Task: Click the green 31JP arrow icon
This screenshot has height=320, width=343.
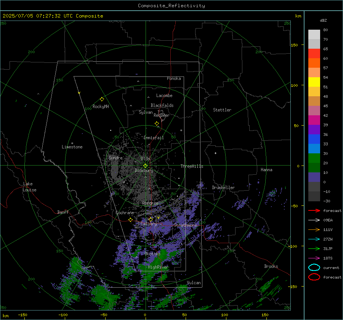Action: point(314,248)
